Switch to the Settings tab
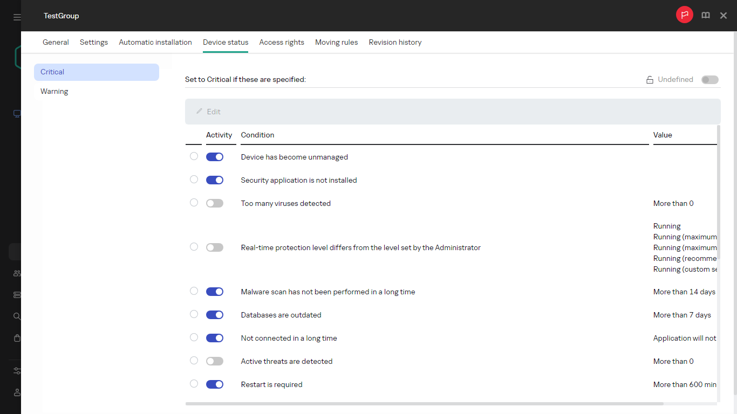Image resolution: width=737 pixels, height=414 pixels. (x=93, y=42)
